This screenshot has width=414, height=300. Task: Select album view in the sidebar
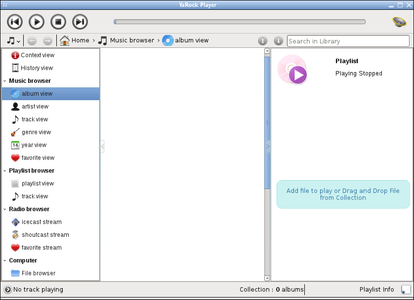point(51,94)
